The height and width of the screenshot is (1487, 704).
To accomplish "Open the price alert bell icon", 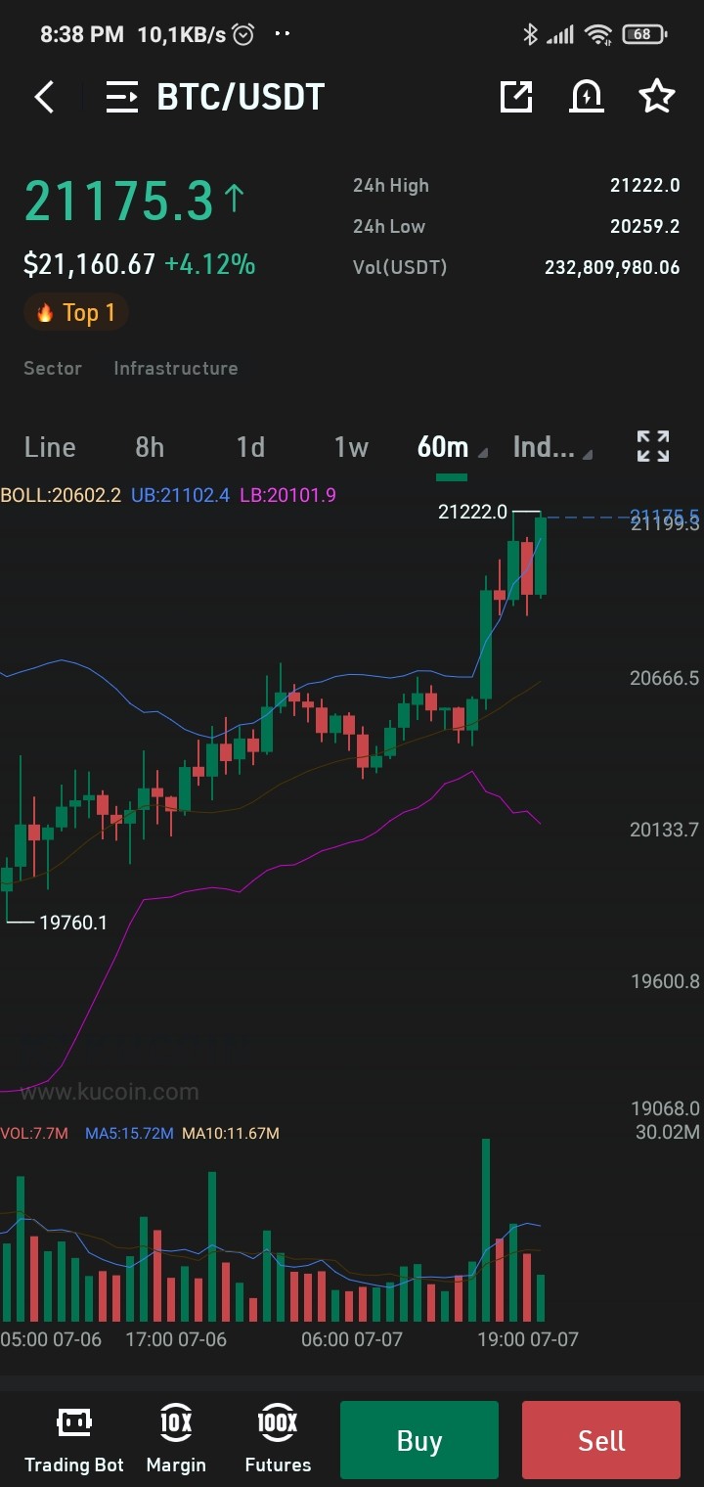I will pos(587,96).
